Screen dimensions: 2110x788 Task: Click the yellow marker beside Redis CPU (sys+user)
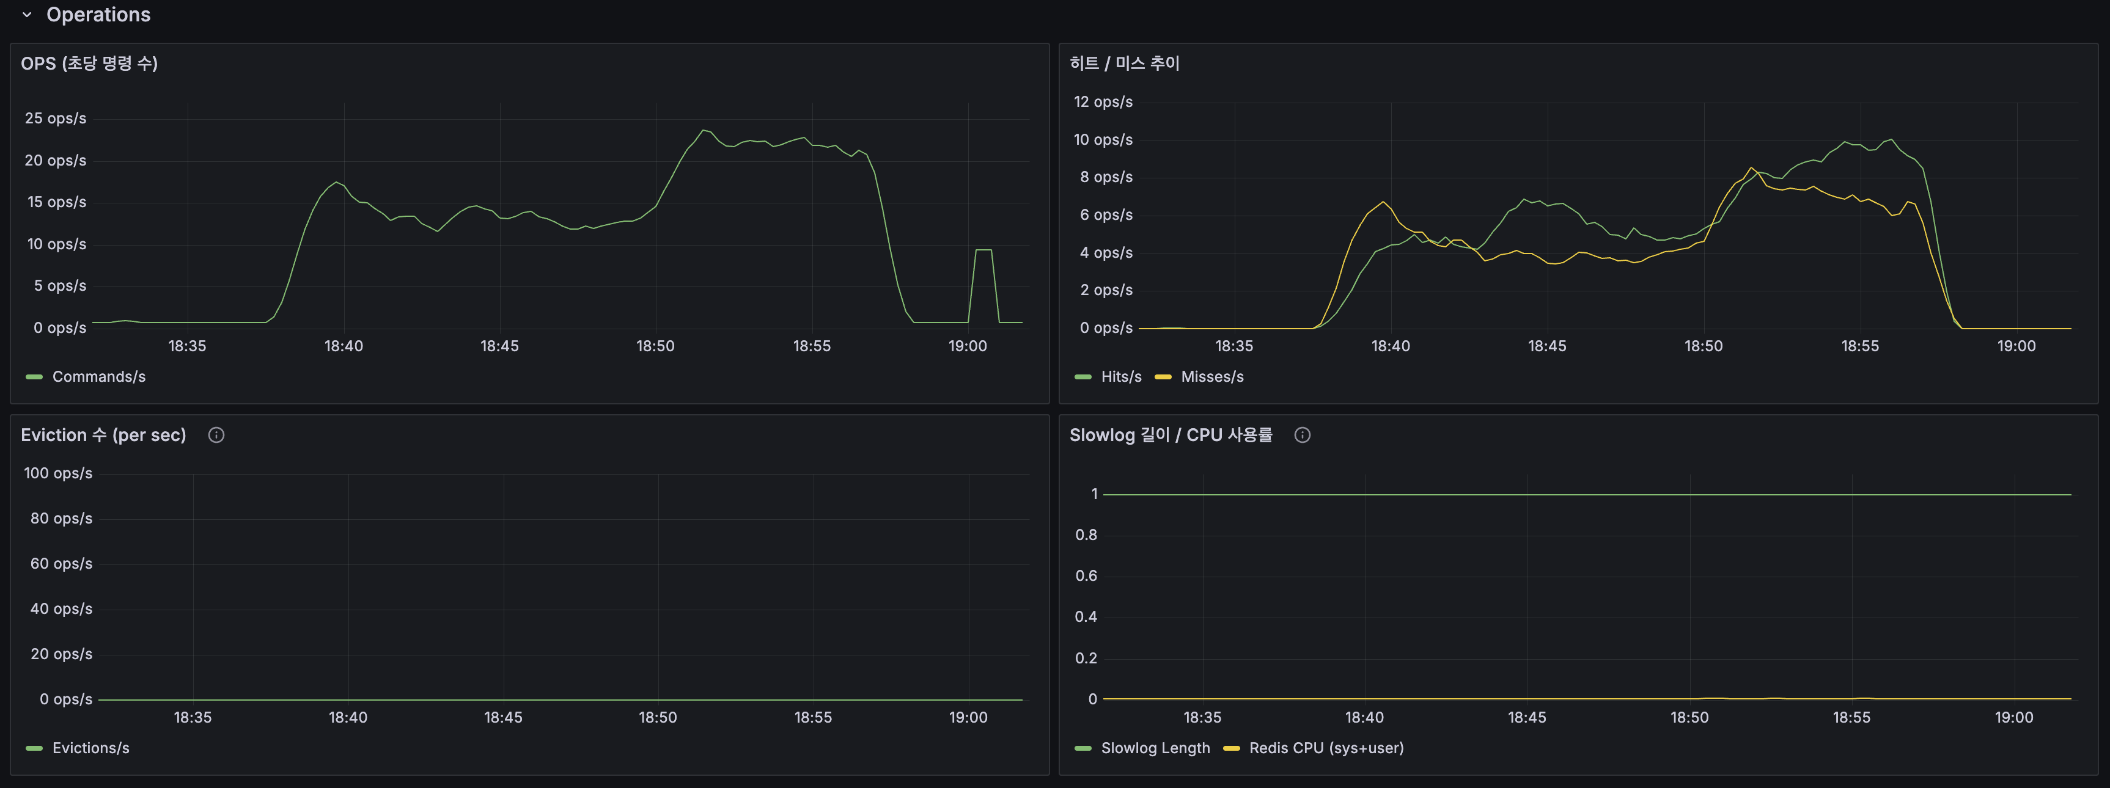pyautogui.click(x=1232, y=747)
